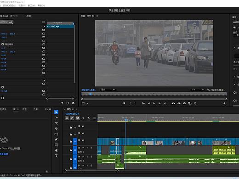Toggle uniform scale checkbox
This screenshot has width=239, height=179.
click(2, 45)
